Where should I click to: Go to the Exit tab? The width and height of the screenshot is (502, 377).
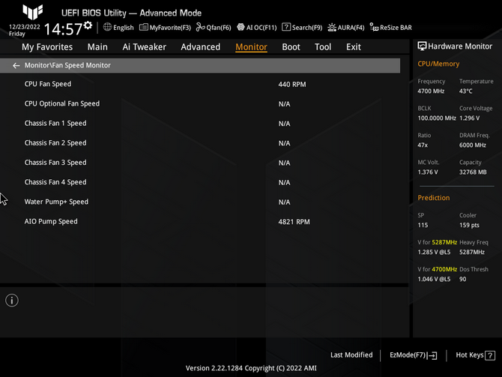pyautogui.click(x=354, y=47)
